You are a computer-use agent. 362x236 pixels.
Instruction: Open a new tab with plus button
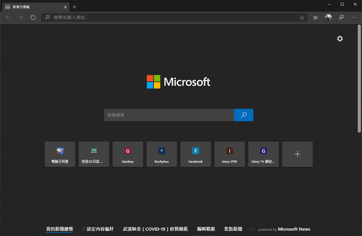(x=75, y=7)
